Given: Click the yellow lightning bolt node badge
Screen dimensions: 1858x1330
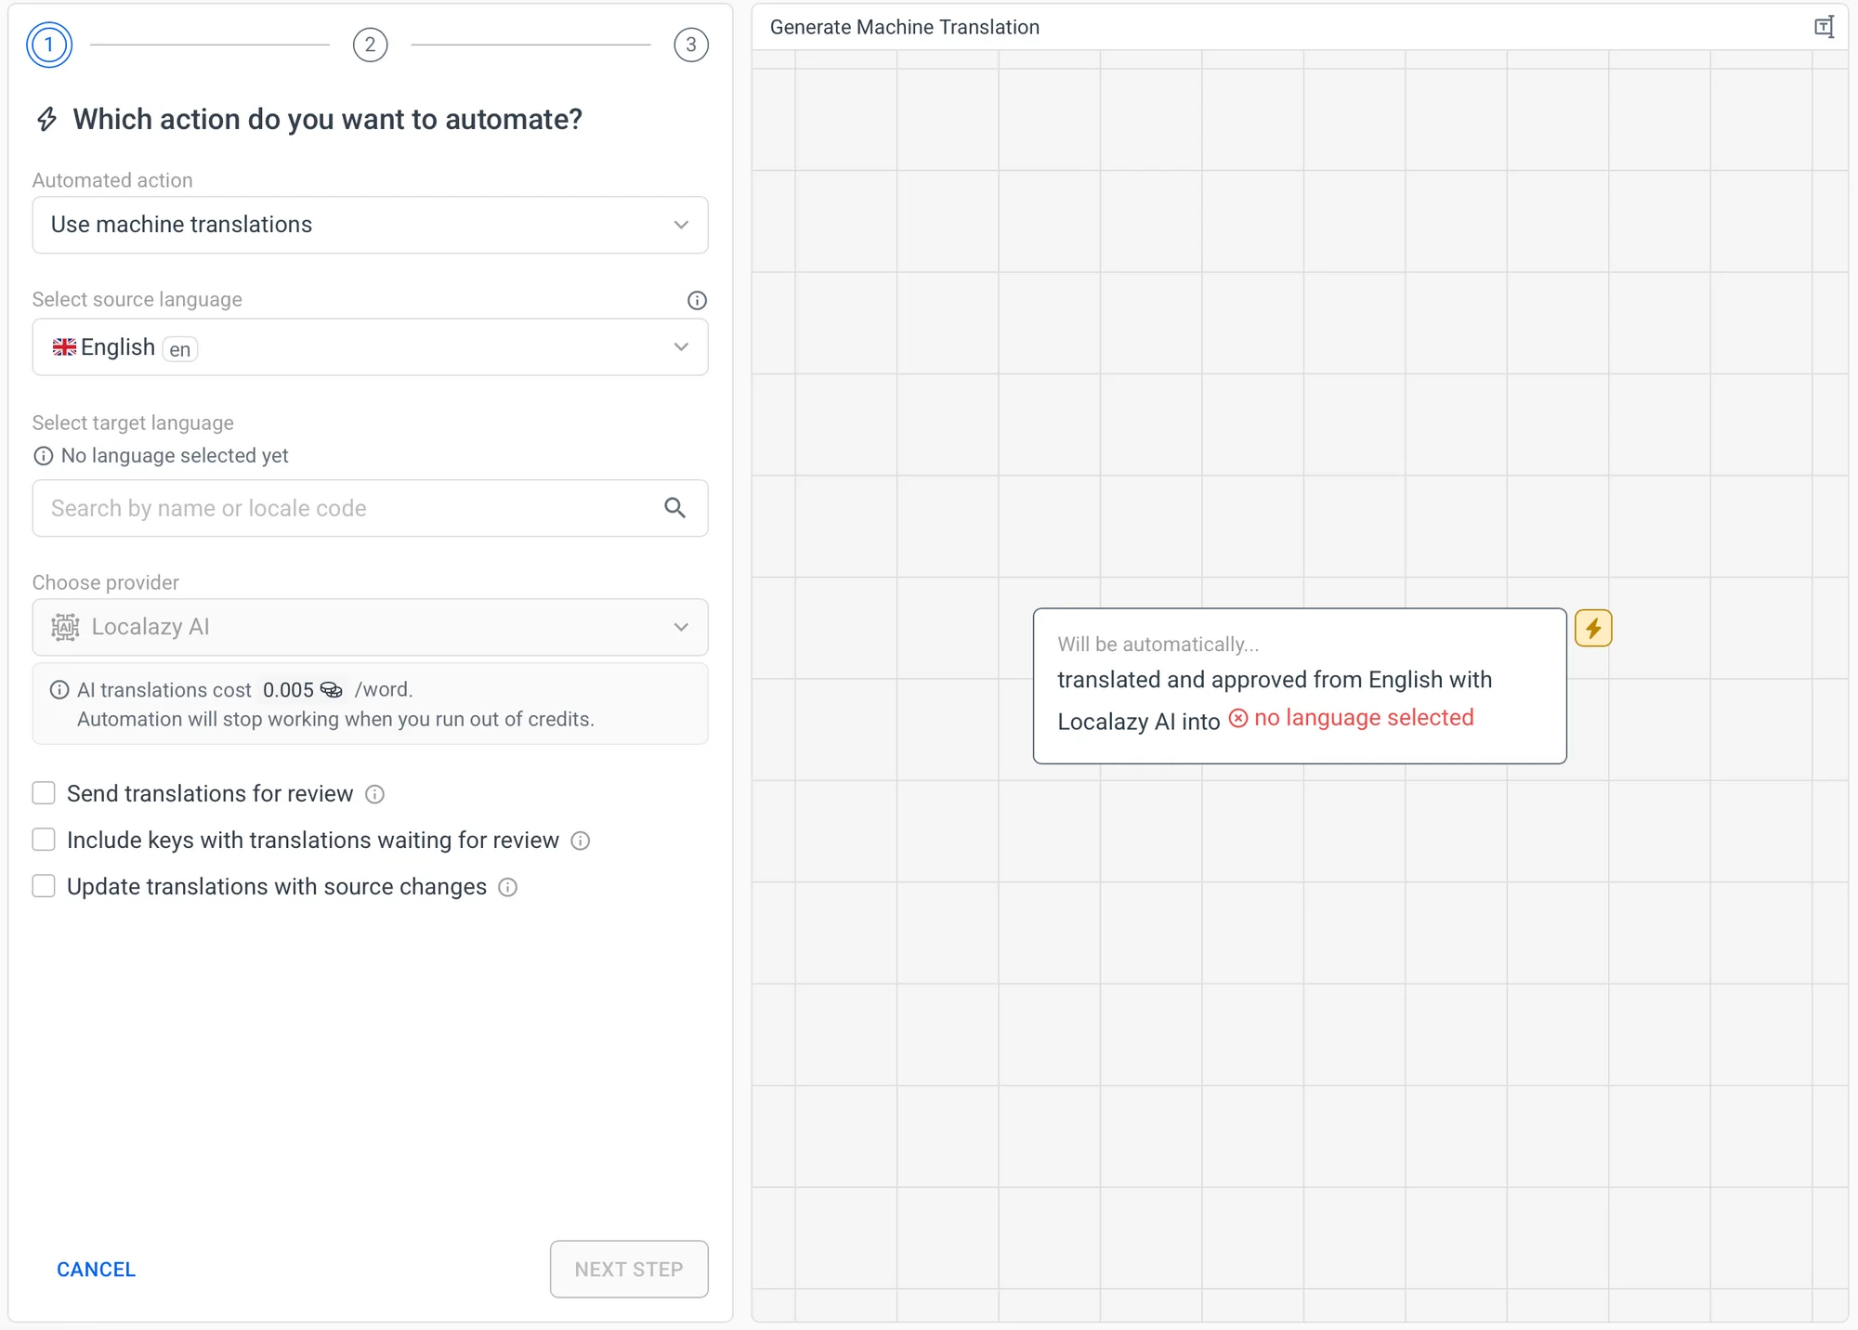Looking at the screenshot, I should click(x=1593, y=629).
